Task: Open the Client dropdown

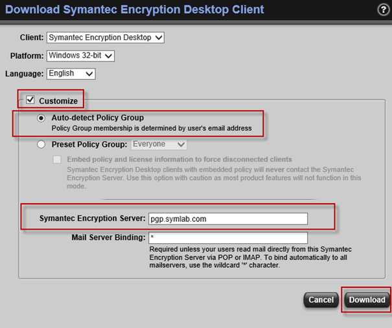Action: click(106, 38)
